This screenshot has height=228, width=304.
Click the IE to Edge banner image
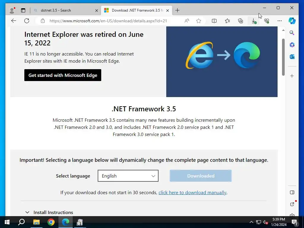pyautogui.click(x=222, y=62)
